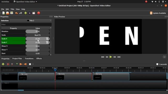The width and height of the screenshot is (168, 94).
Task: Click the Property column header
Action: [x=13, y=28]
